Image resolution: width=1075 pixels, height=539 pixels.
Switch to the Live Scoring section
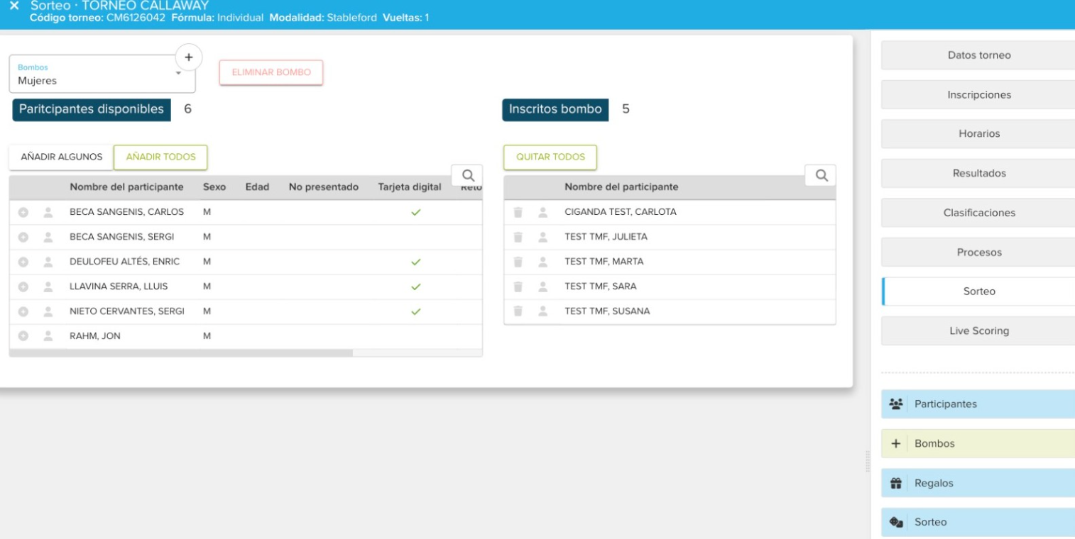(x=978, y=330)
